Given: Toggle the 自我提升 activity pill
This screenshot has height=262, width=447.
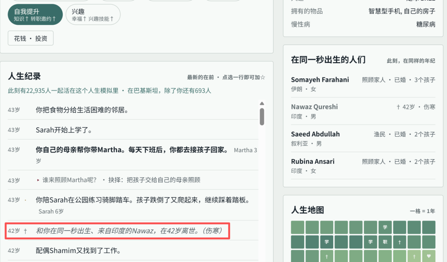Looking at the screenshot, I should (35, 14).
